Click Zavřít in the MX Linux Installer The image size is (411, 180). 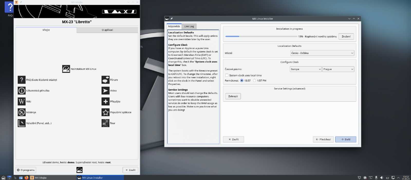233,139
